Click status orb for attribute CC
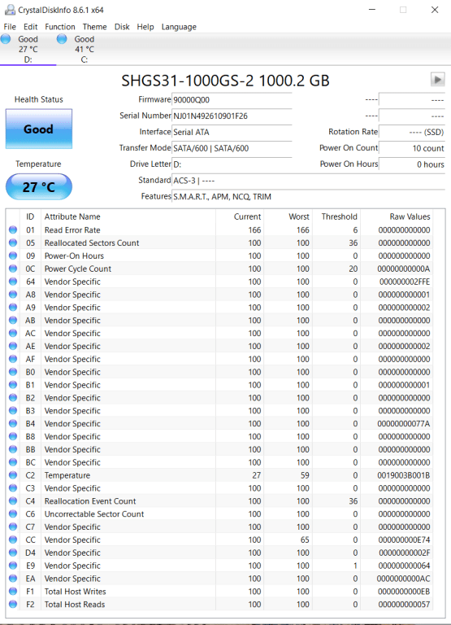451x625 pixels. [13, 540]
